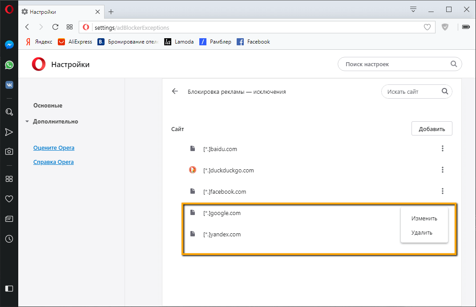The height and width of the screenshot is (307, 476).
Task: Toggle the sidebar panel visibility
Action: click(x=9, y=288)
